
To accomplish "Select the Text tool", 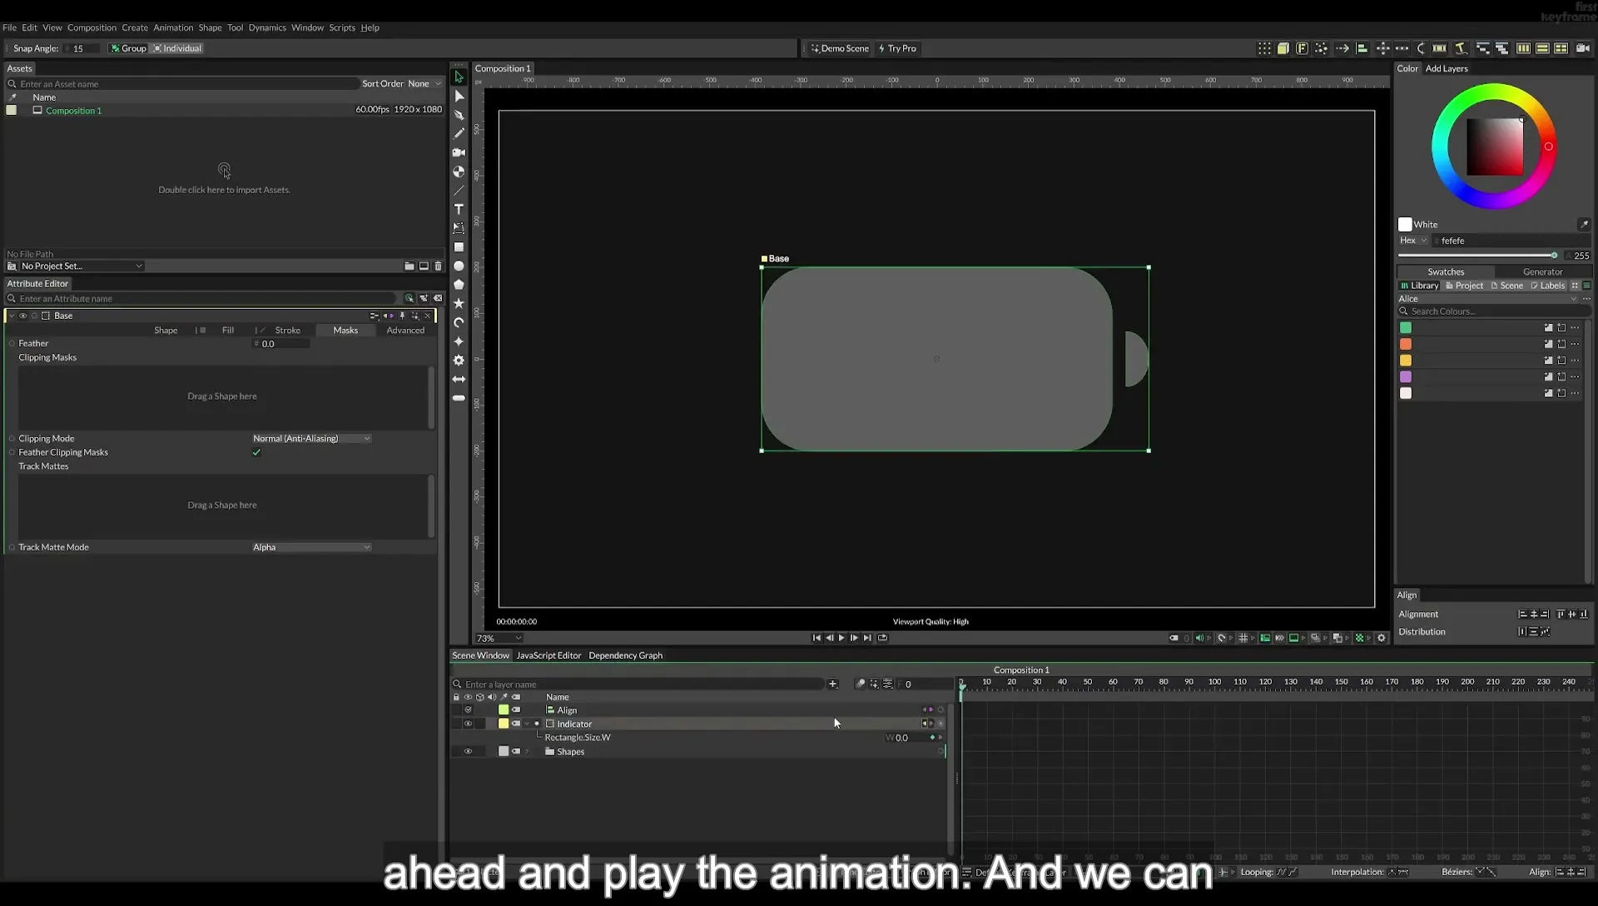I will (459, 209).
